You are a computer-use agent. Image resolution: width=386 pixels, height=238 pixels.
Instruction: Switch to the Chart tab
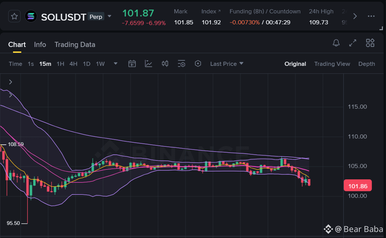(x=17, y=45)
